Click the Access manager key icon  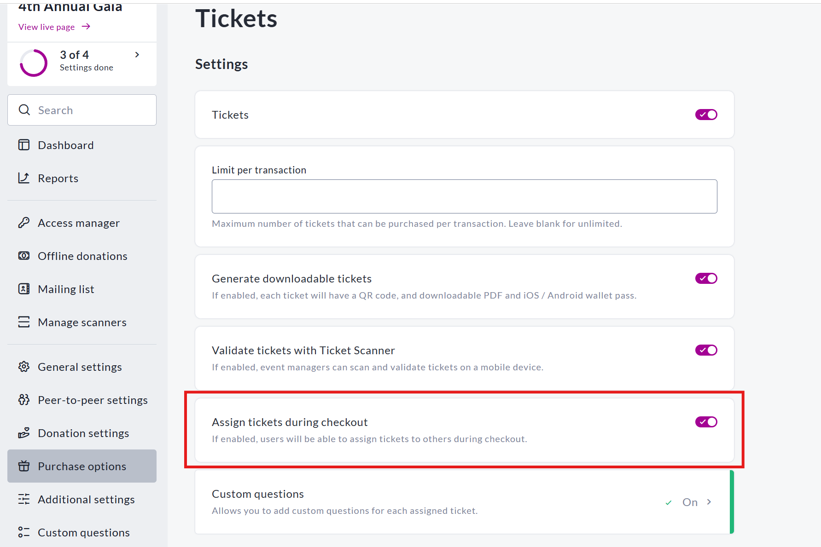[x=24, y=223]
